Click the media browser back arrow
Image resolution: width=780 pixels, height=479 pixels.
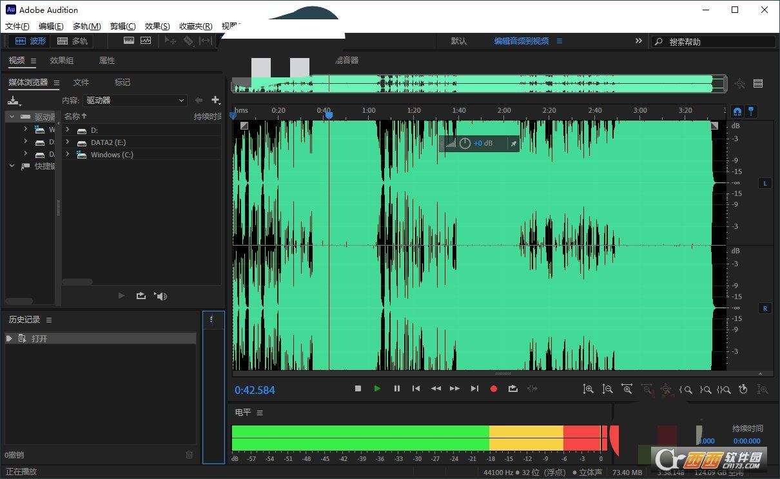[199, 101]
